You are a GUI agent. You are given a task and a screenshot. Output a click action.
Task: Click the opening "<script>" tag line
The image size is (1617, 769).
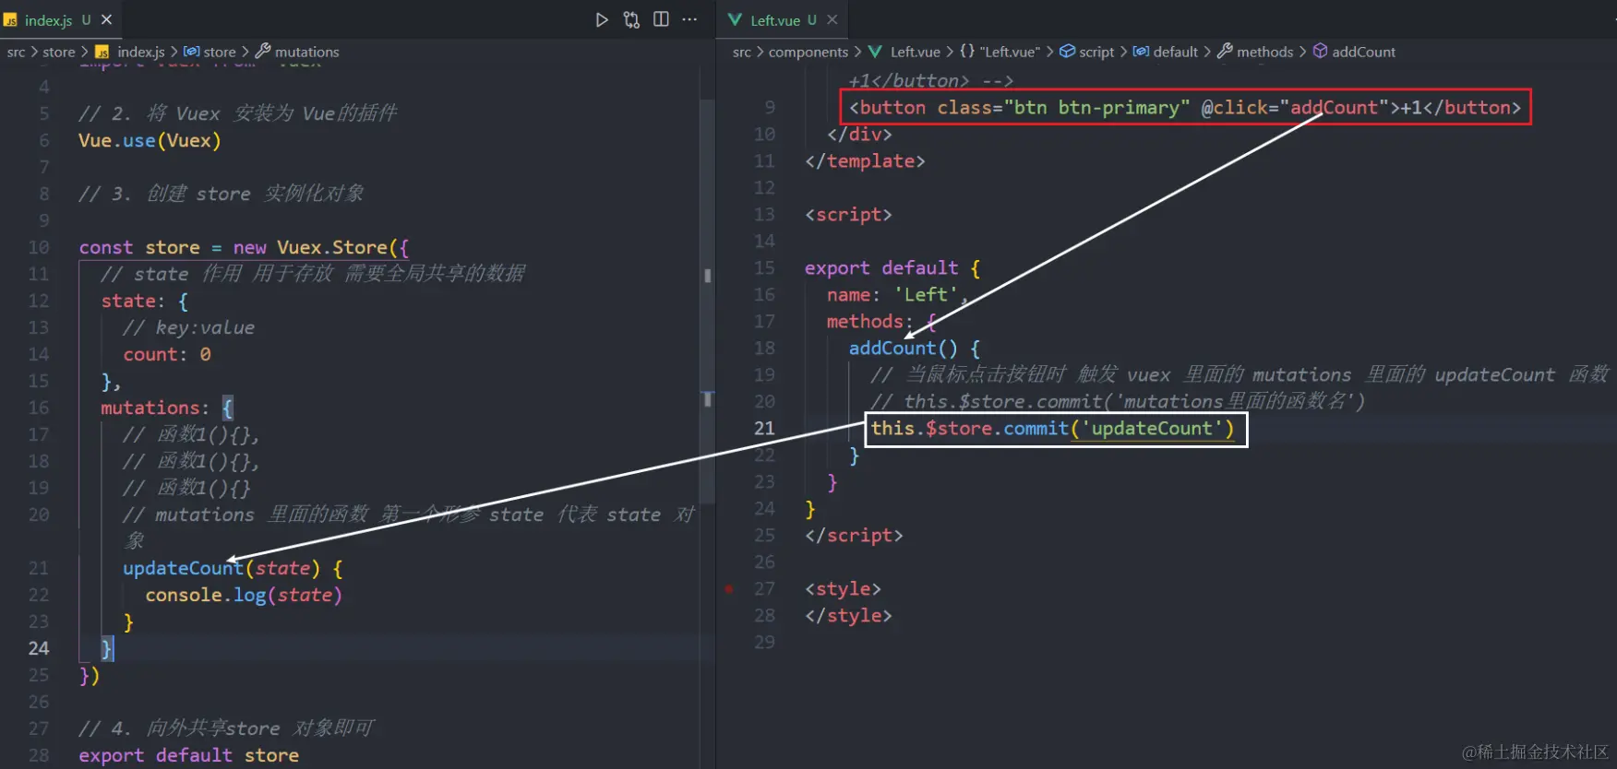pyautogui.click(x=848, y=214)
